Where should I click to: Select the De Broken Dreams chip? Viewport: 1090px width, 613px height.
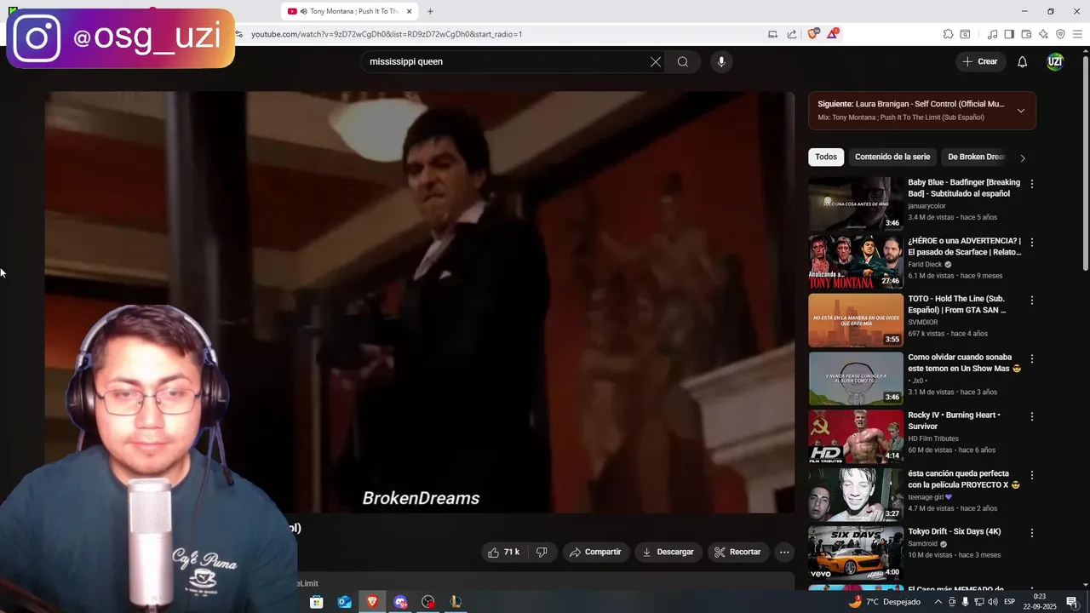point(976,158)
